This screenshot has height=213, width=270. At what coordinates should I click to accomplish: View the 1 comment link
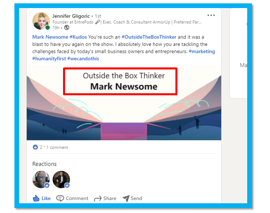pos(57,147)
